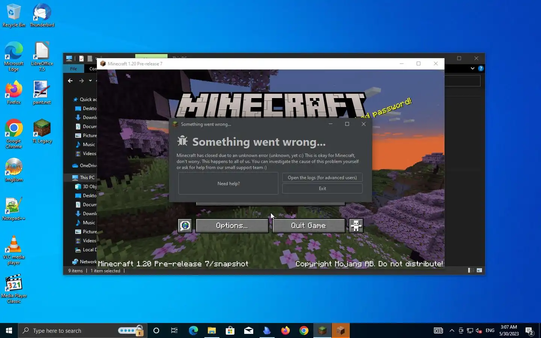Open File Explorer from the taskbar
This screenshot has width=541, height=338.
212,330
